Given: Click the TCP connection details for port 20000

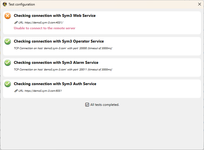Looking at the screenshot, I should [x=63, y=48].
